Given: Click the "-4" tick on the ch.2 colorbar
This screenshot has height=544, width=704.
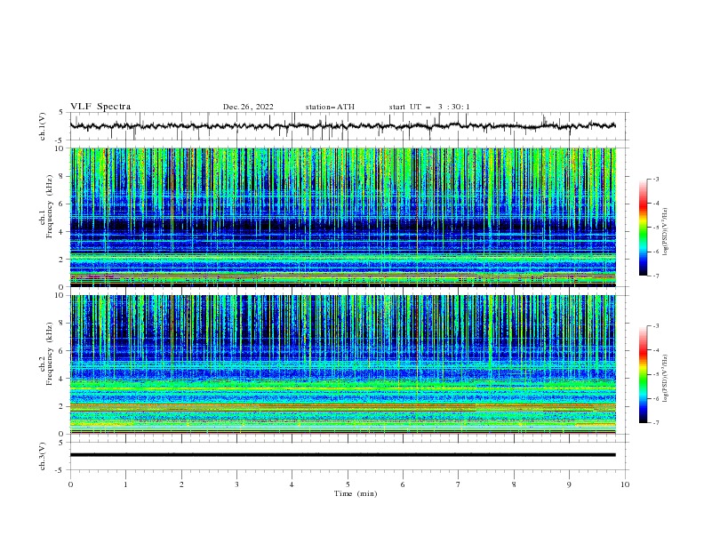Looking at the screenshot, I should (655, 350).
